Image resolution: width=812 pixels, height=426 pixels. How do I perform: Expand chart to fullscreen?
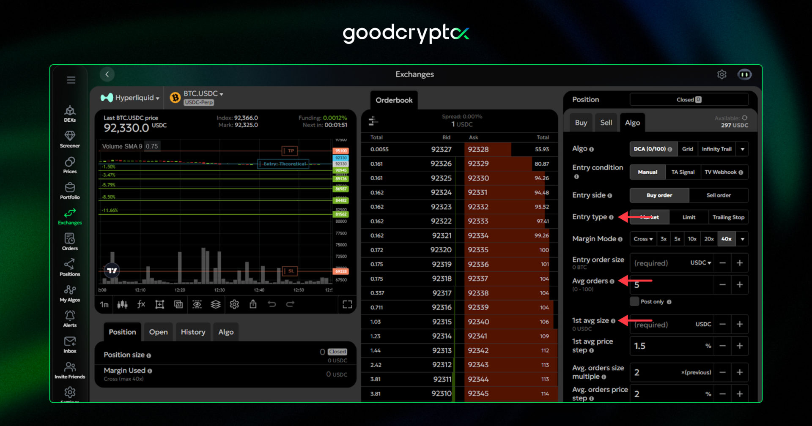347,304
